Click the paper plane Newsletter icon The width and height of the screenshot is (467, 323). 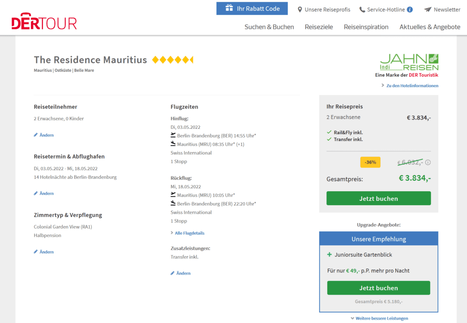tap(428, 9)
